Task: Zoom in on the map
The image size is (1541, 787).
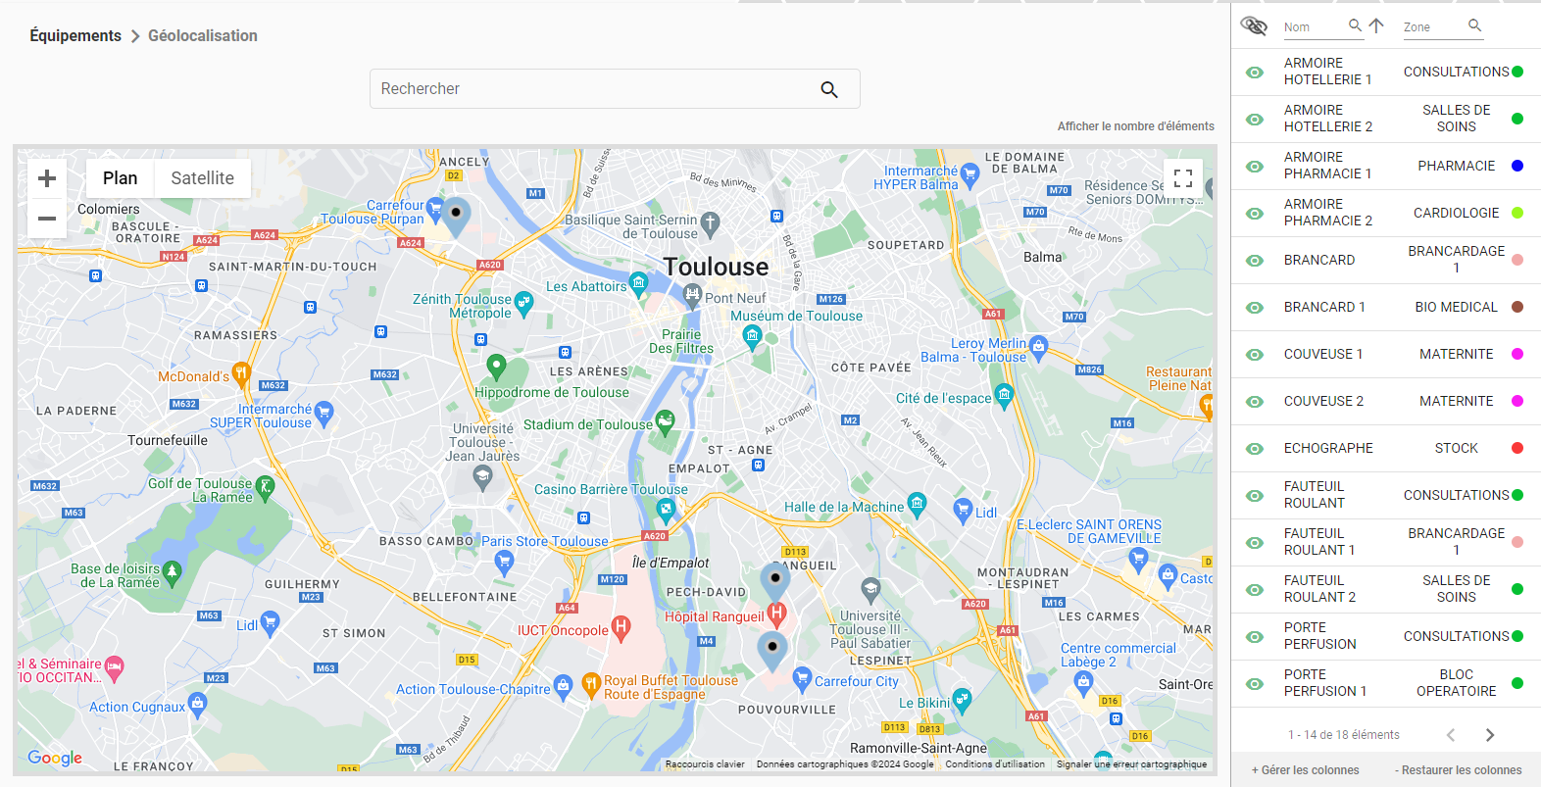Action: pyautogui.click(x=47, y=178)
